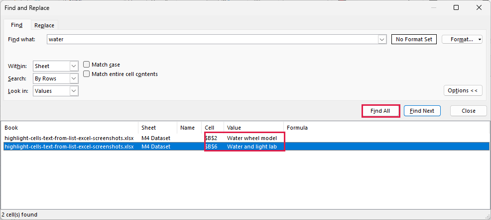
Task: Click the Find what input field
Action: (x=213, y=39)
